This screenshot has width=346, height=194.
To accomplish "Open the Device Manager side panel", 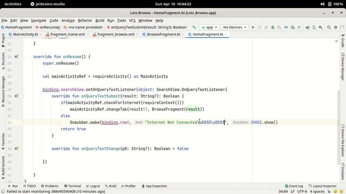I will coord(343,66).
